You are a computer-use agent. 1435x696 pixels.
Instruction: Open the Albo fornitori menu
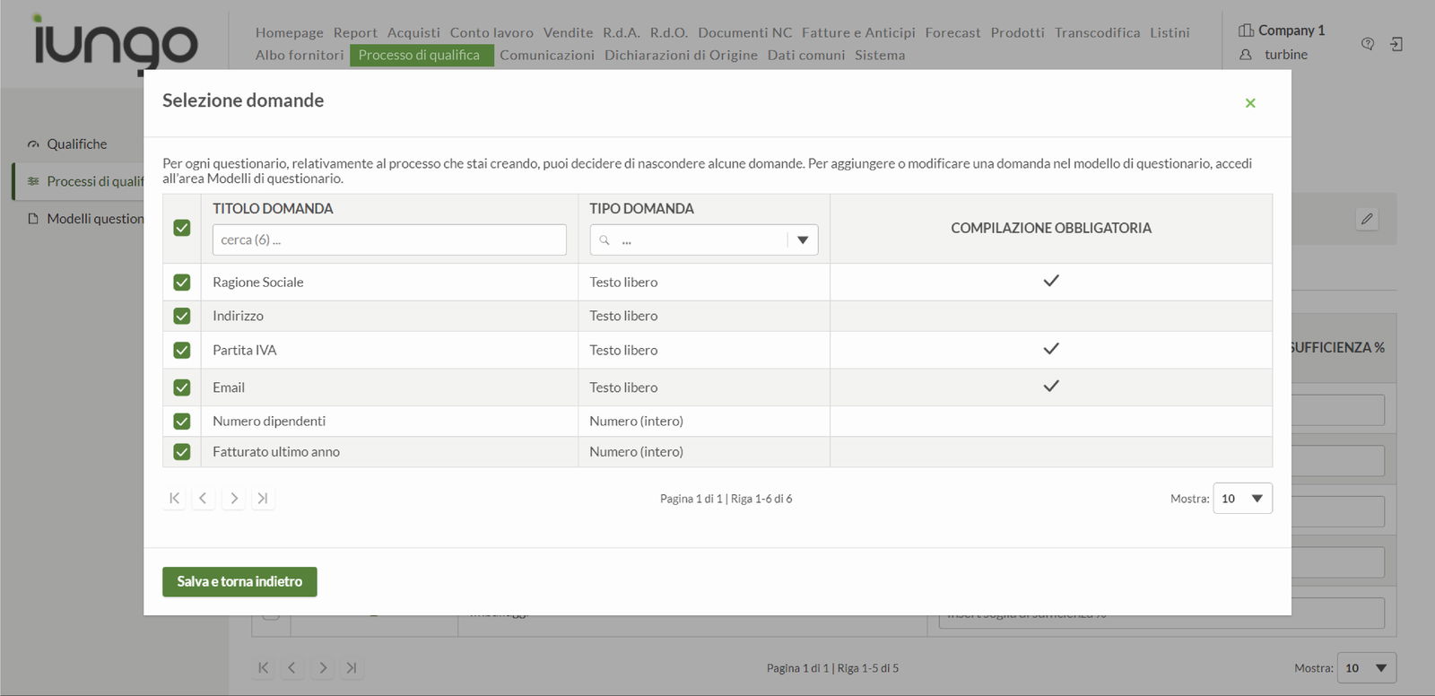(300, 55)
